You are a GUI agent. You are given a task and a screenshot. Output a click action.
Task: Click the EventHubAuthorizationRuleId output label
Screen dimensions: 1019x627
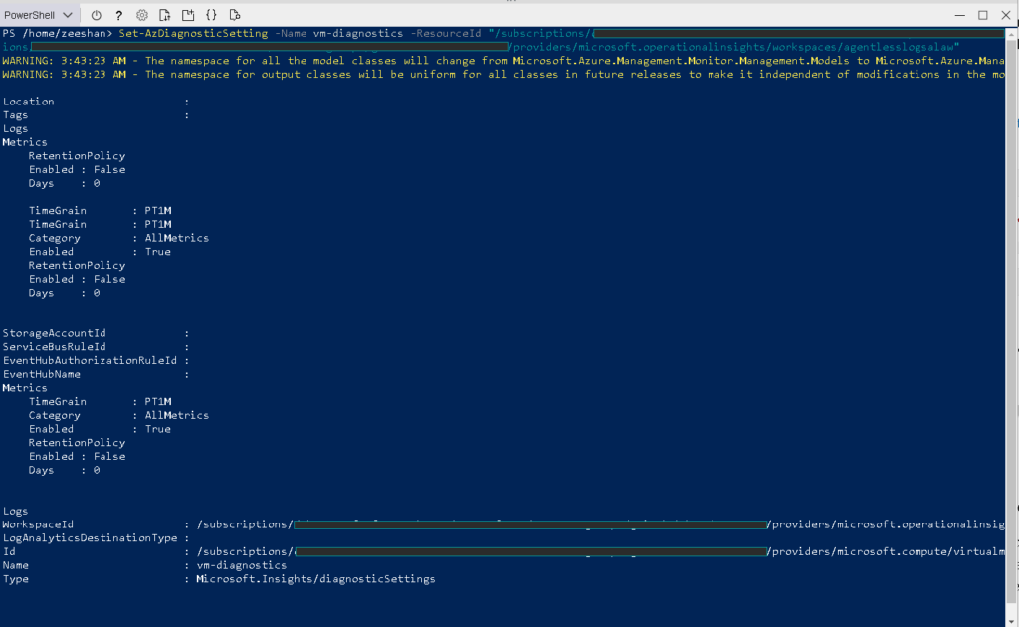pos(89,360)
